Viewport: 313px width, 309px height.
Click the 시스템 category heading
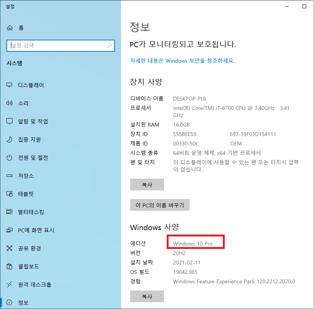14,63
